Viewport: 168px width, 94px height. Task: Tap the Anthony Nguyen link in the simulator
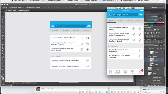coord(114,33)
